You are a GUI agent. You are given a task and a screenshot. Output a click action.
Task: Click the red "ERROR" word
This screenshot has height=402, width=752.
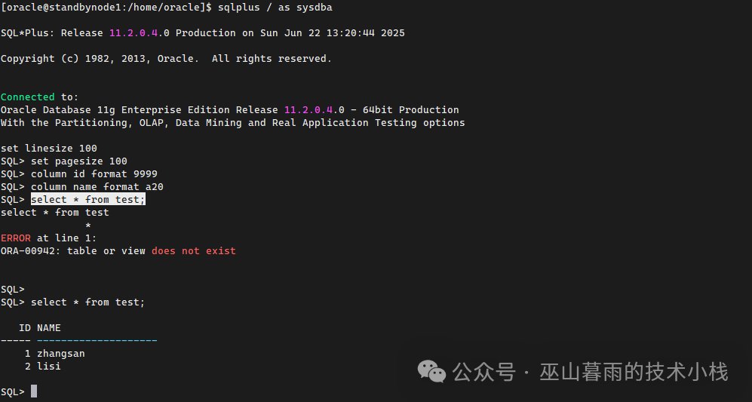pyautogui.click(x=16, y=238)
